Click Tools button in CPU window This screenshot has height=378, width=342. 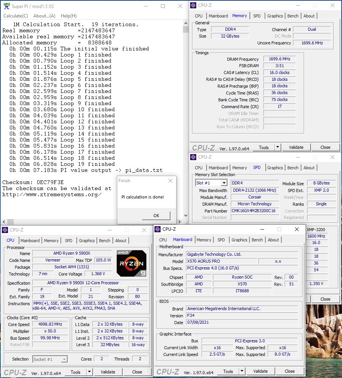click(75, 372)
